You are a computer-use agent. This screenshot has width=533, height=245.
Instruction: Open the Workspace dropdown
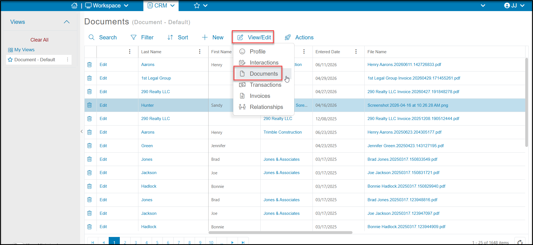[107, 6]
